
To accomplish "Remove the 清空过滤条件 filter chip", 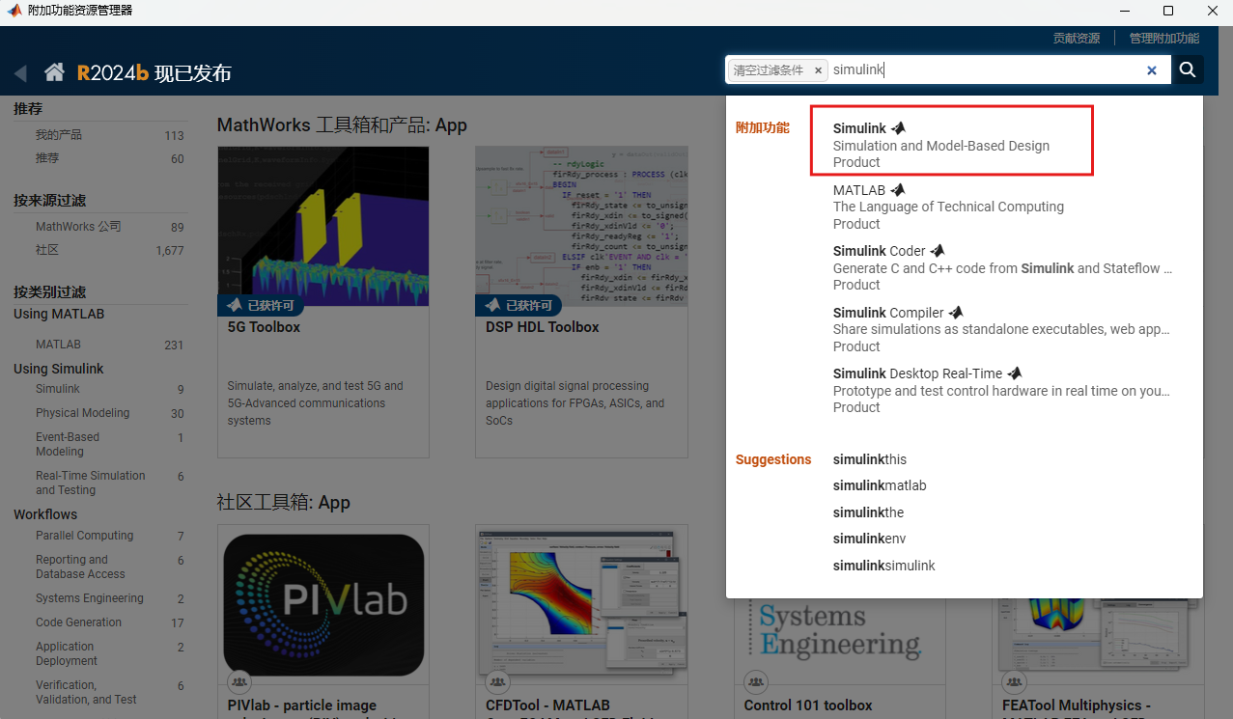I will click(818, 70).
